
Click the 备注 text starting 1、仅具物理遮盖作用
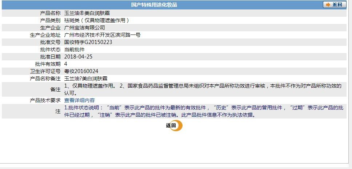tap(203, 89)
